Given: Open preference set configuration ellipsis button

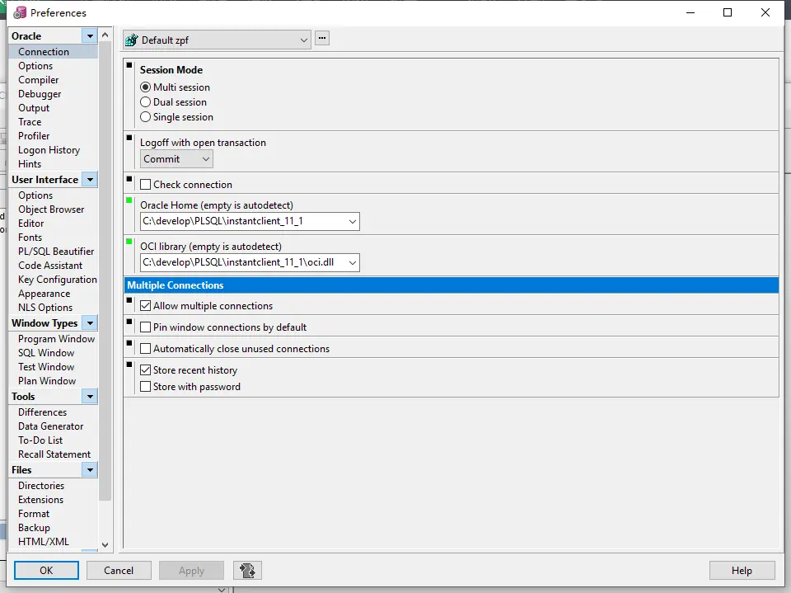Looking at the screenshot, I should [x=322, y=39].
